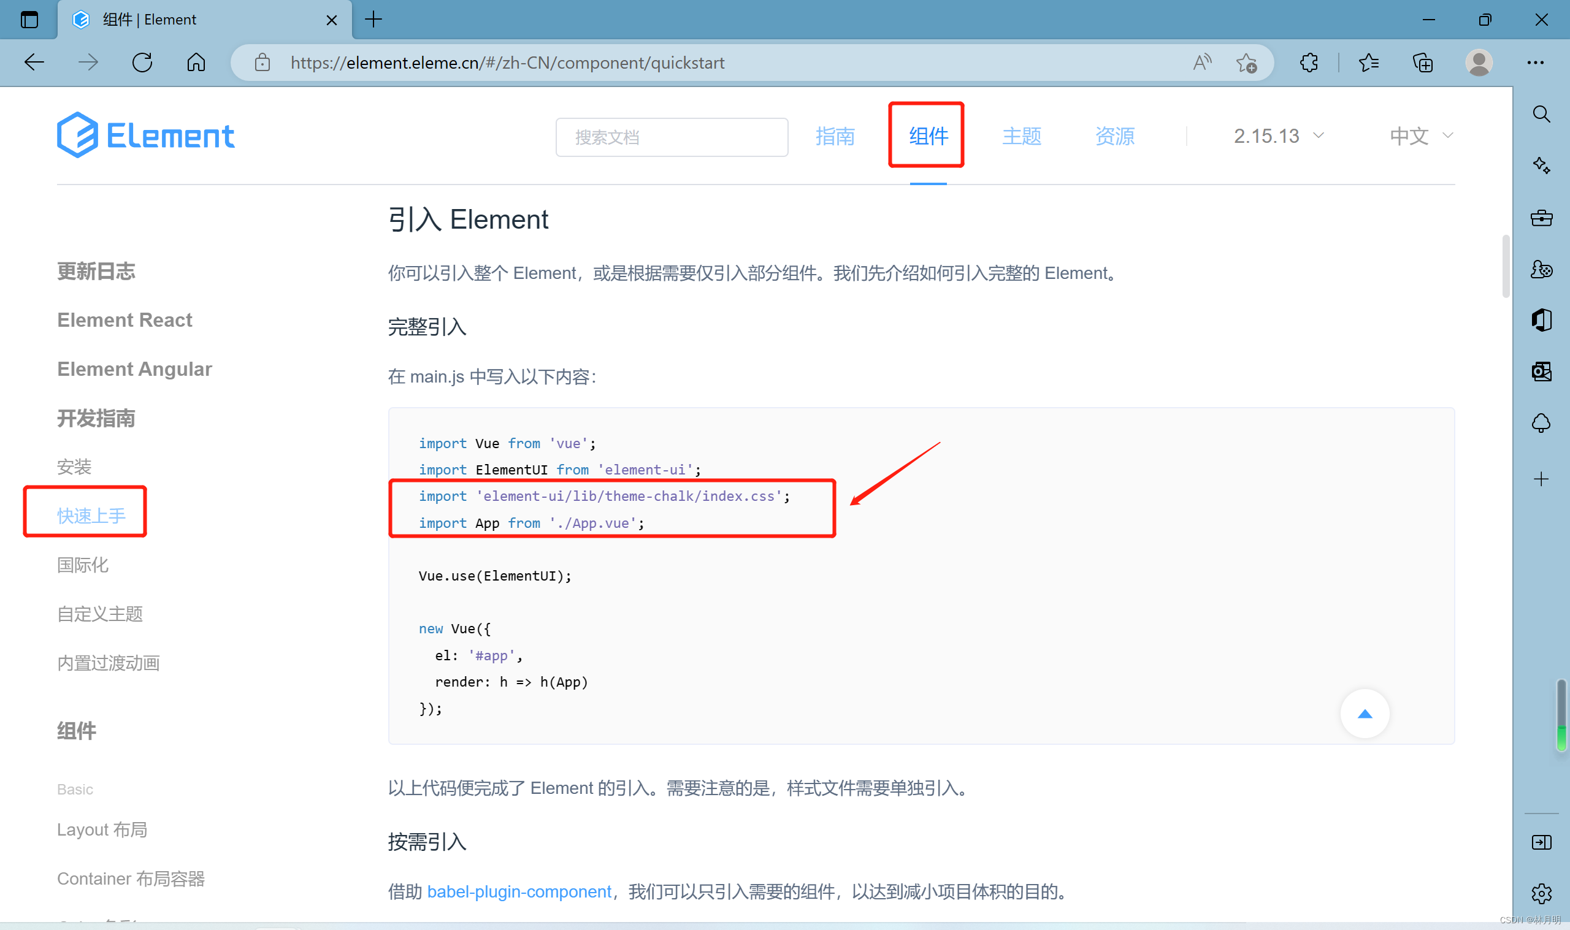Click the Vue.use(ElementUI); code line
Screen dimensions: 1570x930
[x=495, y=575]
